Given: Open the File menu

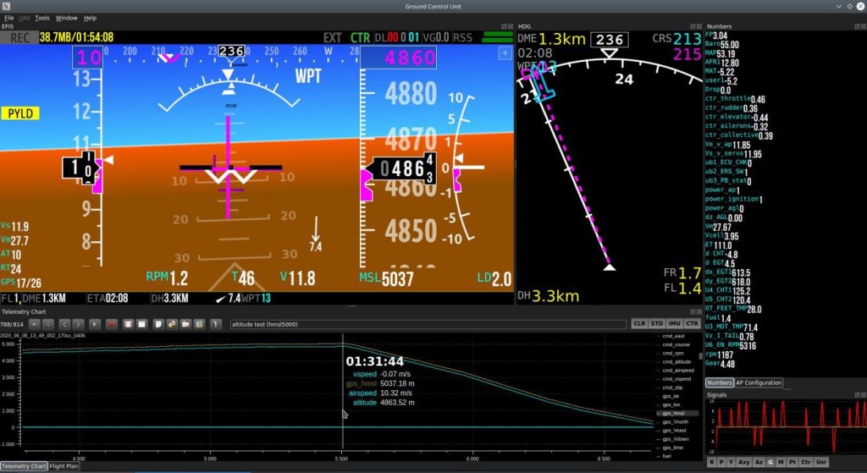Looking at the screenshot, I should tap(8, 18).
